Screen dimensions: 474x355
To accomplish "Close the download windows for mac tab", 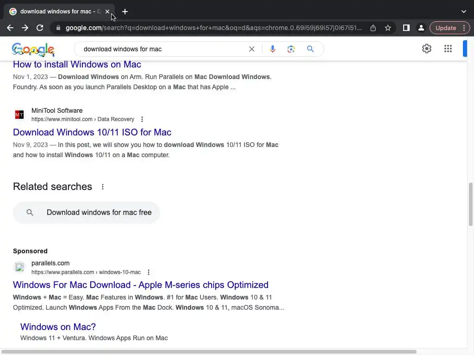I will pos(107,12).
